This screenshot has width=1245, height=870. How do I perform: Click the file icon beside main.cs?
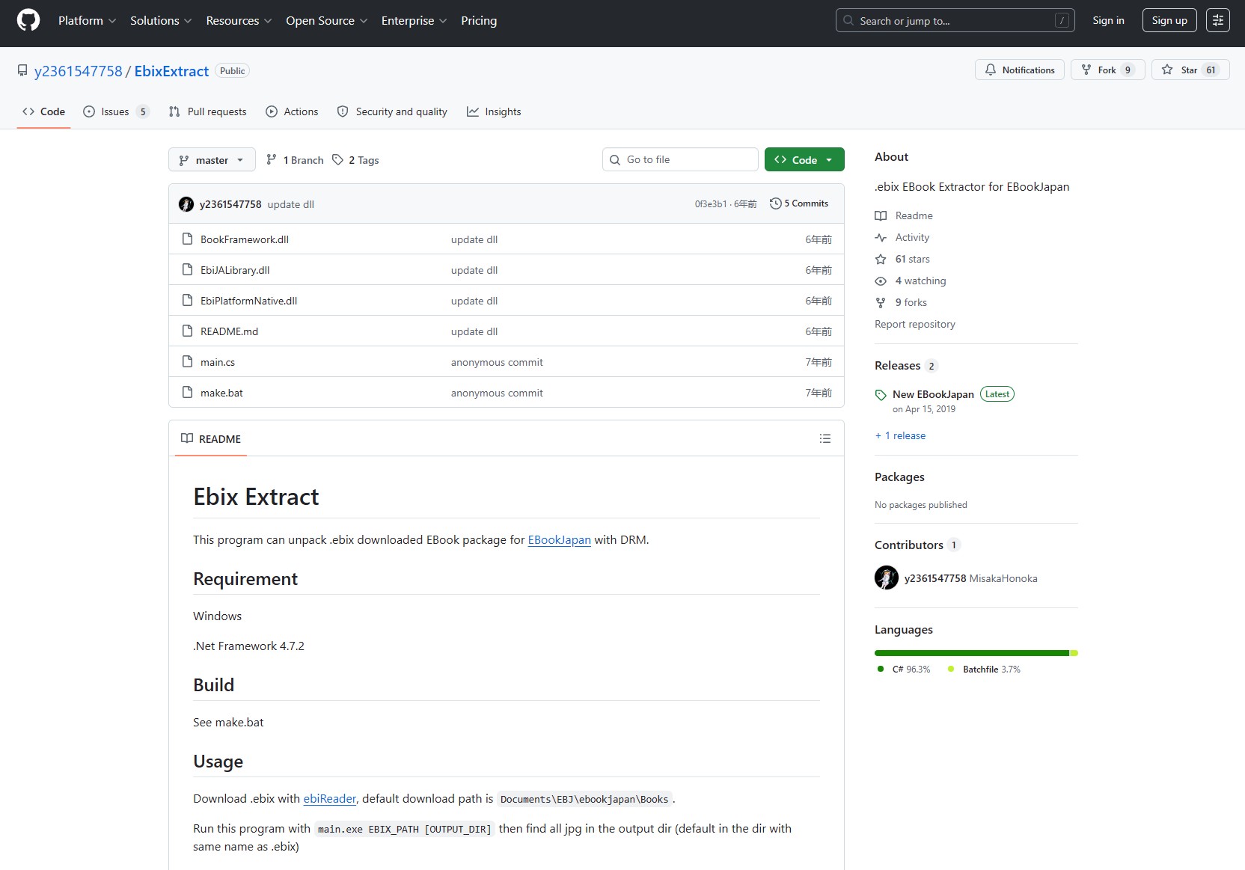[188, 362]
